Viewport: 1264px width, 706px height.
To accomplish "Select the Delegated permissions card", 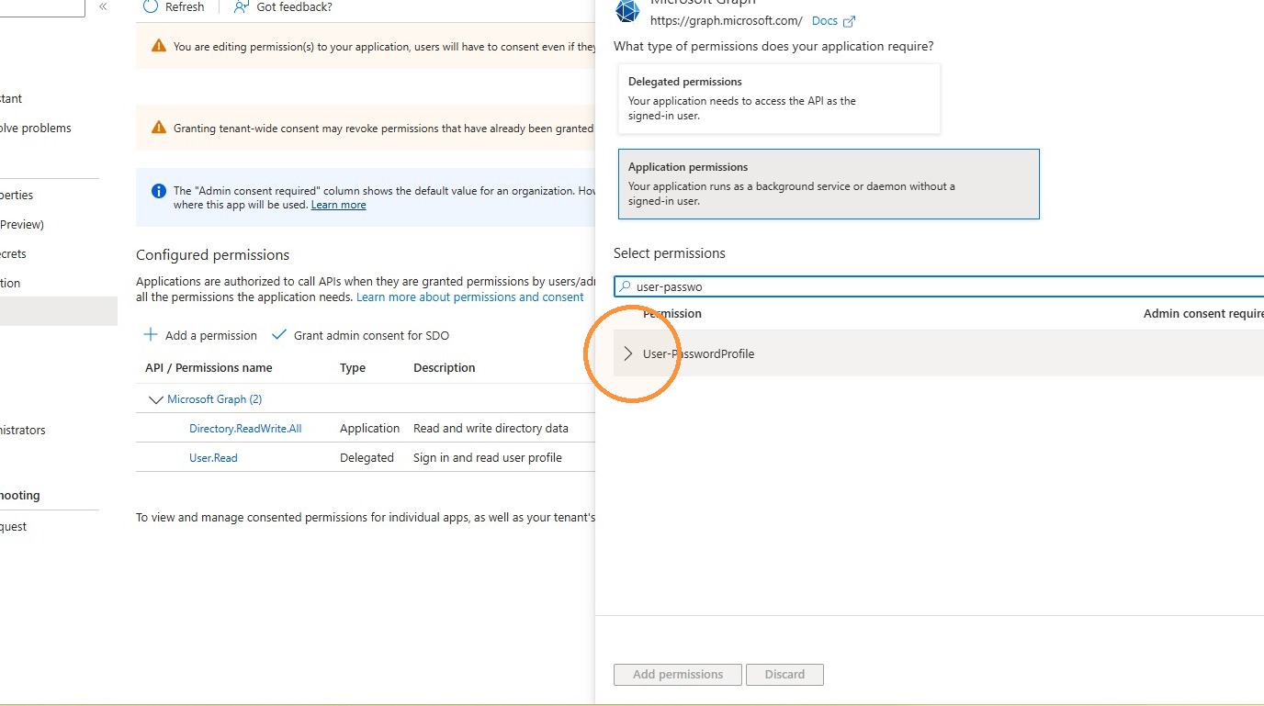I will pyautogui.click(x=779, y=98).
